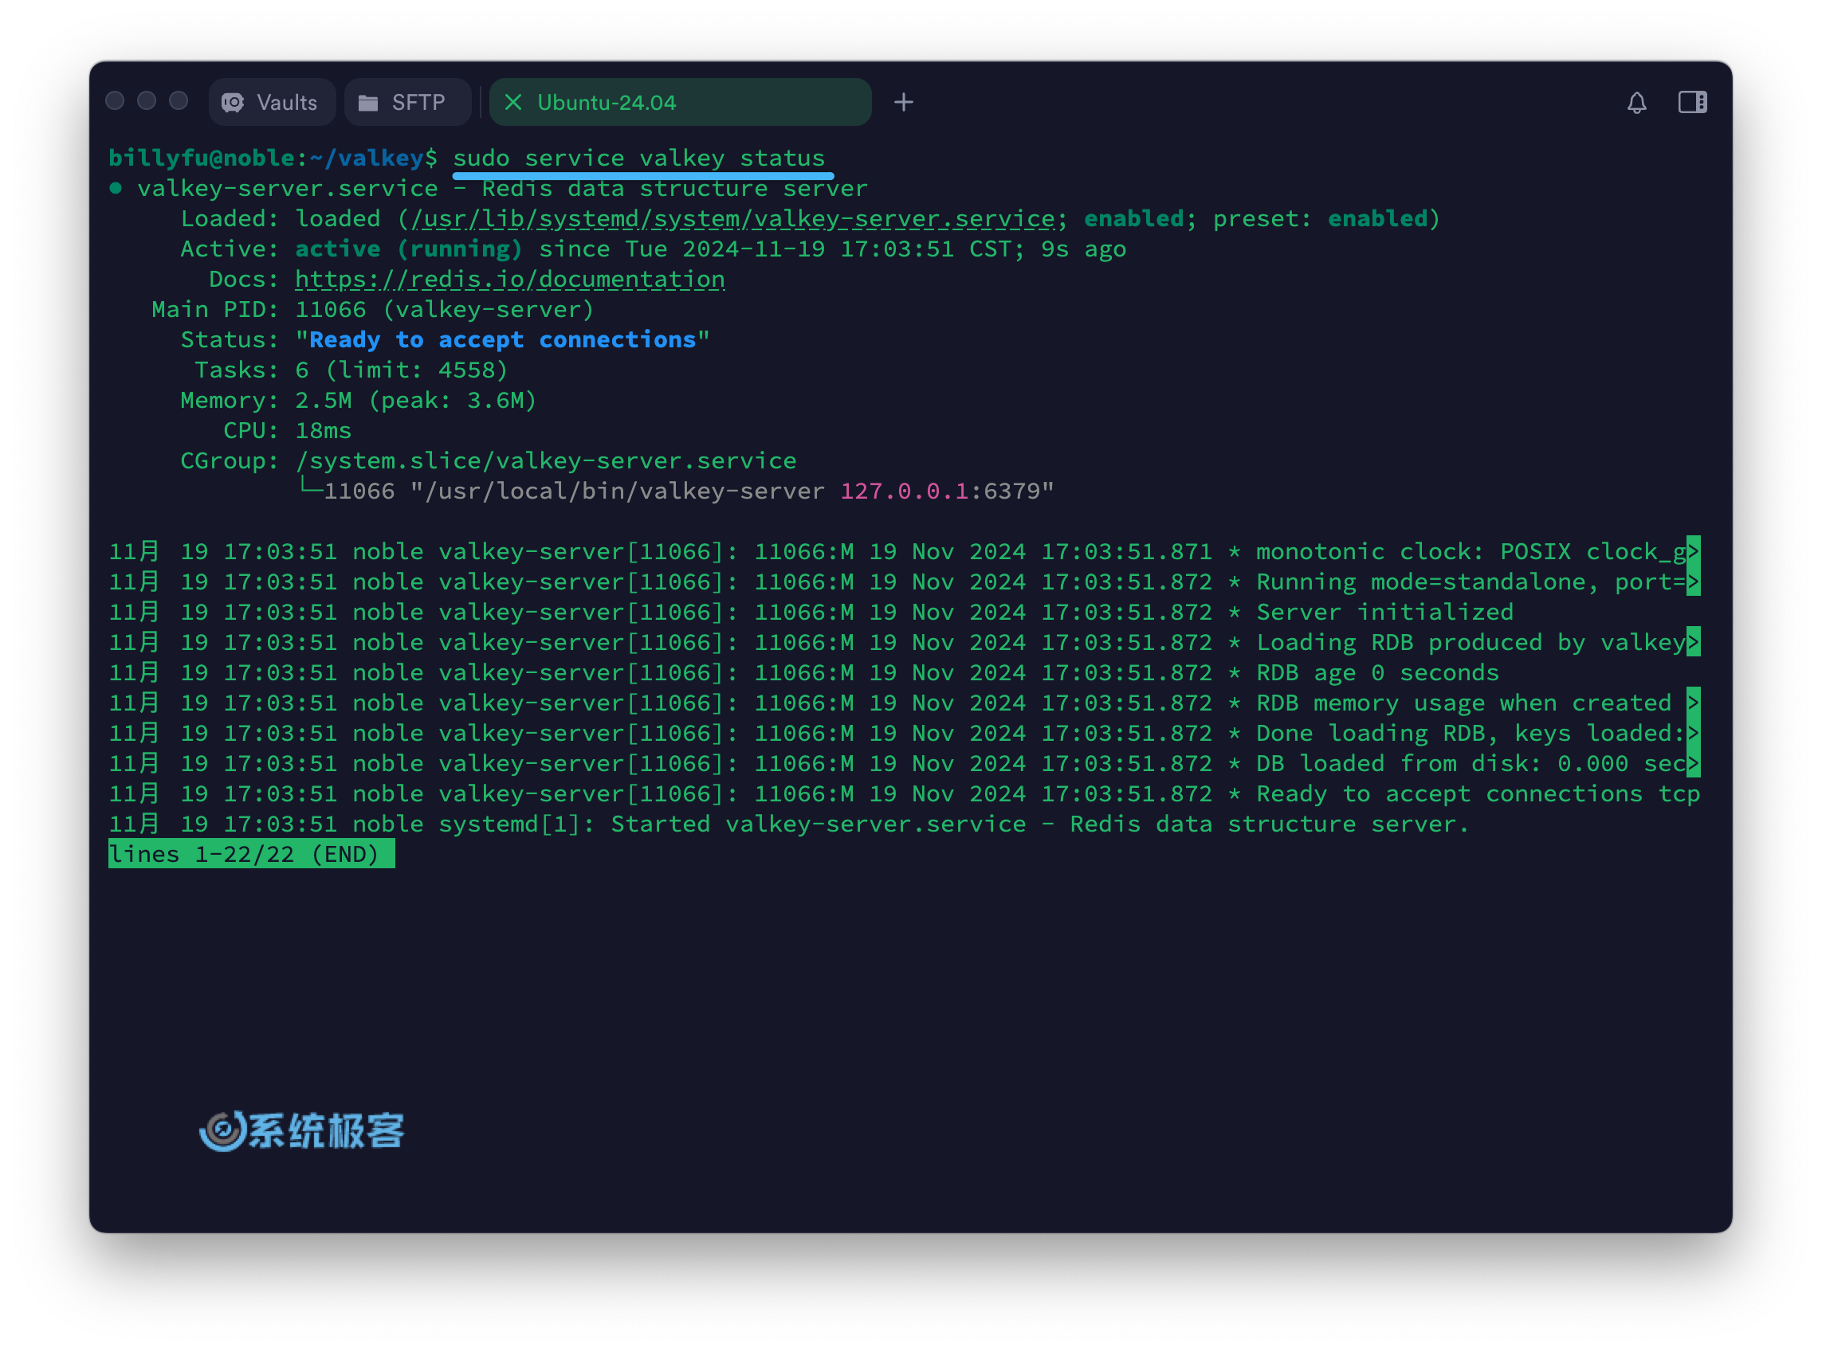
Task: Click the 'Ready to accept connections' status text
Action: (x=502, y=339)
